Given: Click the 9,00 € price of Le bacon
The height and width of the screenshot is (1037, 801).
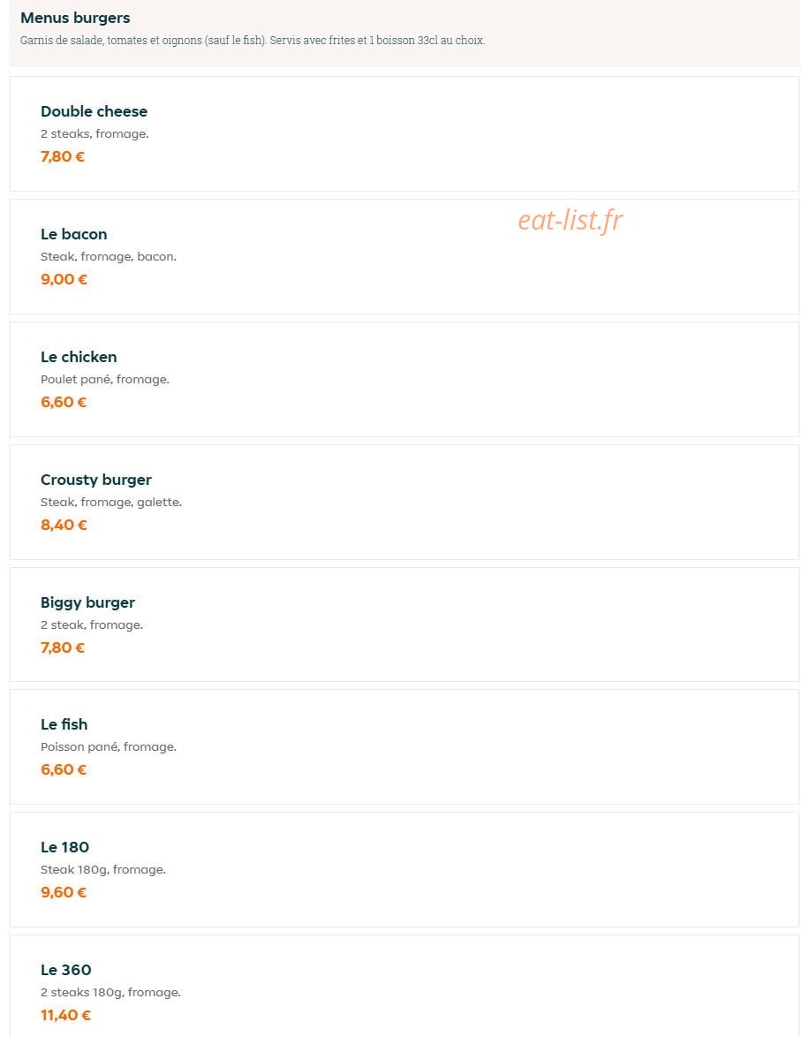Looking at the screenshot, I should [64, 279].
